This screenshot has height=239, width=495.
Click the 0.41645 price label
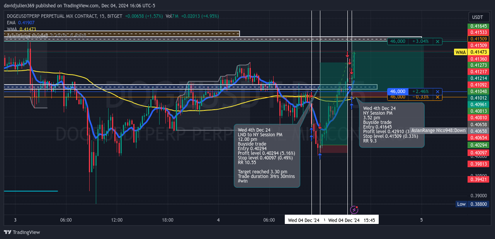(x=478, y=26)
